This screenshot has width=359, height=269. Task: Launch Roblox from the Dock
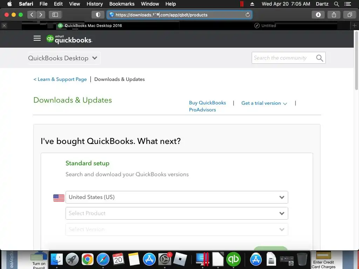tap(180, 260)
